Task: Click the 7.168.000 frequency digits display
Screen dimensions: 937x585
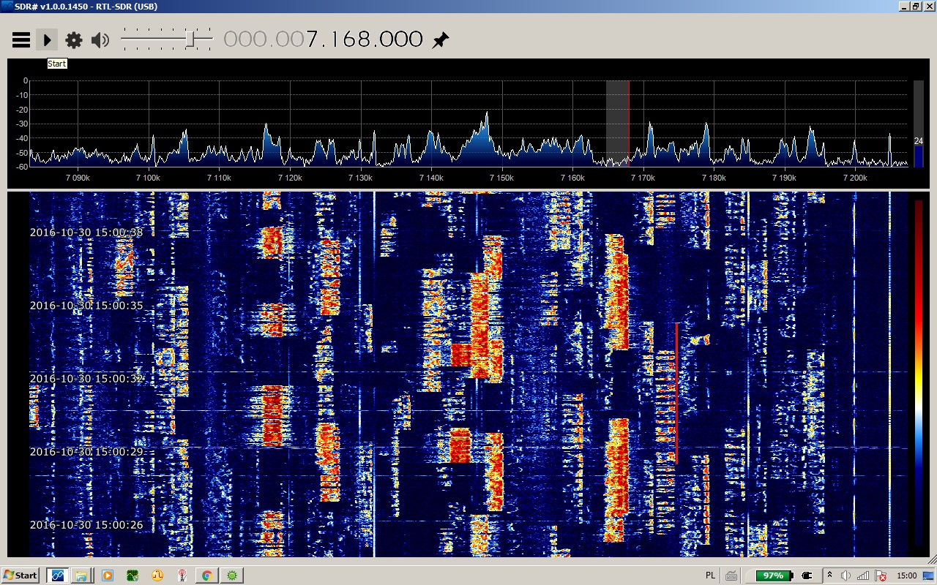Action: [x=364, y=39]
